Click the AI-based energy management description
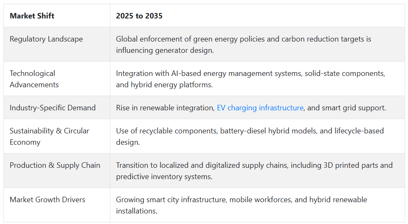This screenshot has height=224, width=408. click(251, 79)
